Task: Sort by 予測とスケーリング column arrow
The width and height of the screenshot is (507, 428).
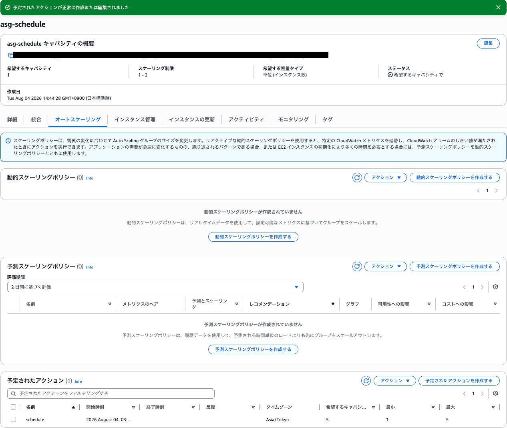Action: (237, 304)
